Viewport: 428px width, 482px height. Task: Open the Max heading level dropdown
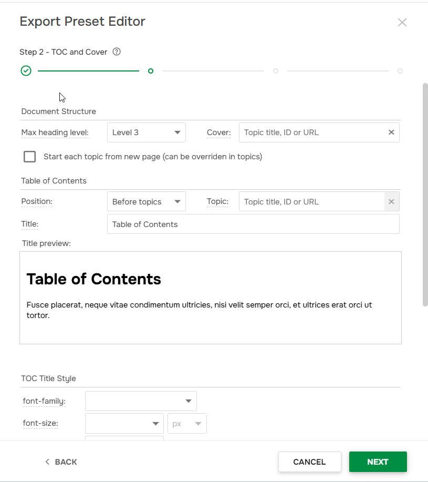(x=147, y=132)
